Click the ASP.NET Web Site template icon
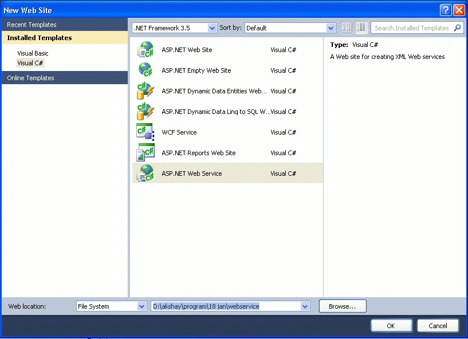The height and width of the screenshot is (339, 468). (145, 50)
